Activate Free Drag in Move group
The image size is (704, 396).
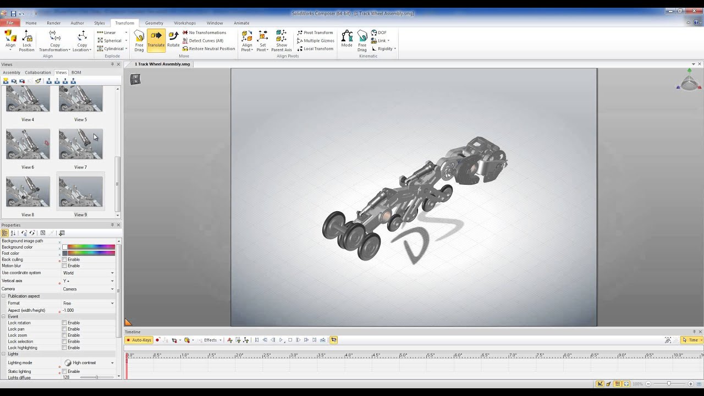tap(139, 41)
